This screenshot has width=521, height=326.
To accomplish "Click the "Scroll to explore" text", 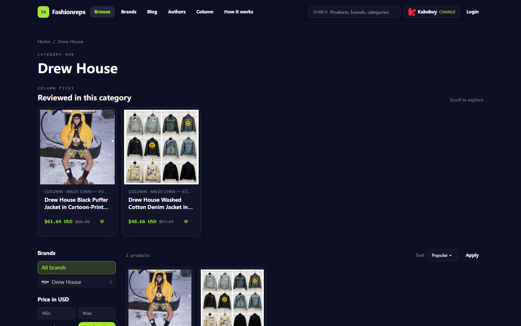I will (466, 100).
